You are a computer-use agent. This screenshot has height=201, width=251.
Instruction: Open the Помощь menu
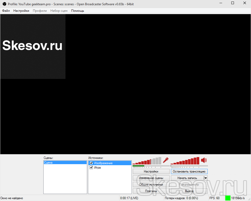tap(77, 11)
